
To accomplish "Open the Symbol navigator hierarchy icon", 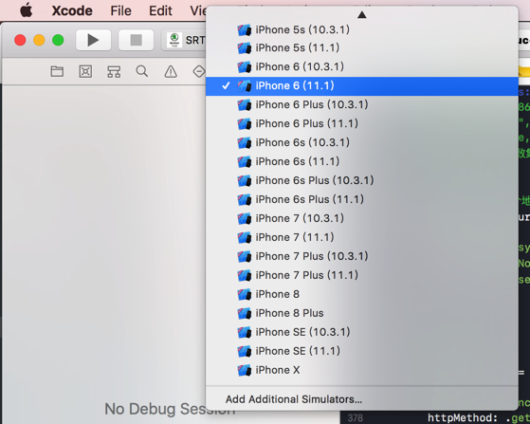I will [x=114, y=71].
